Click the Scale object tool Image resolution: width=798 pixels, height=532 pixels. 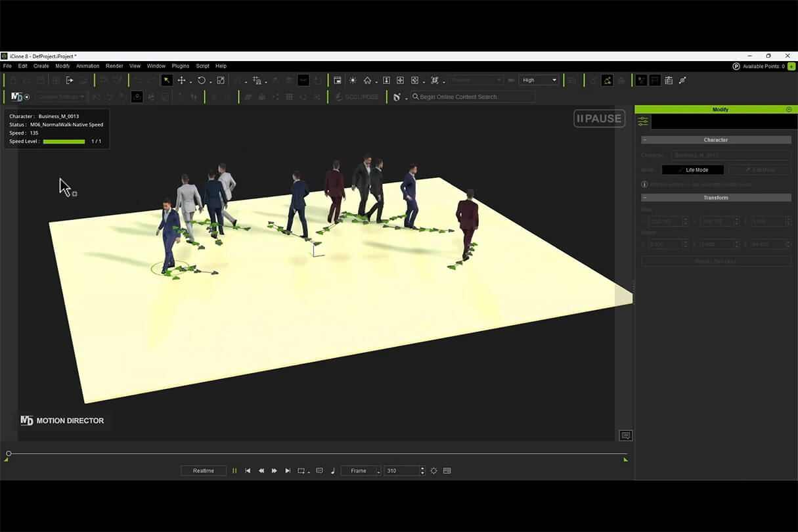[221, 80]
